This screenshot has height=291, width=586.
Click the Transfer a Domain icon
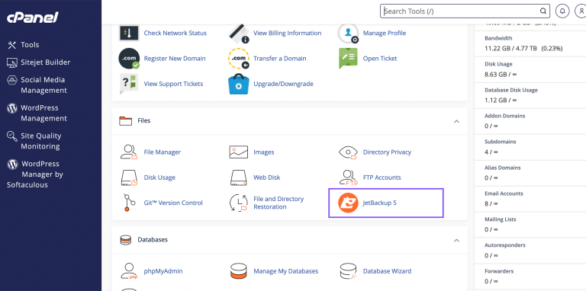click(x=238, y=59)
